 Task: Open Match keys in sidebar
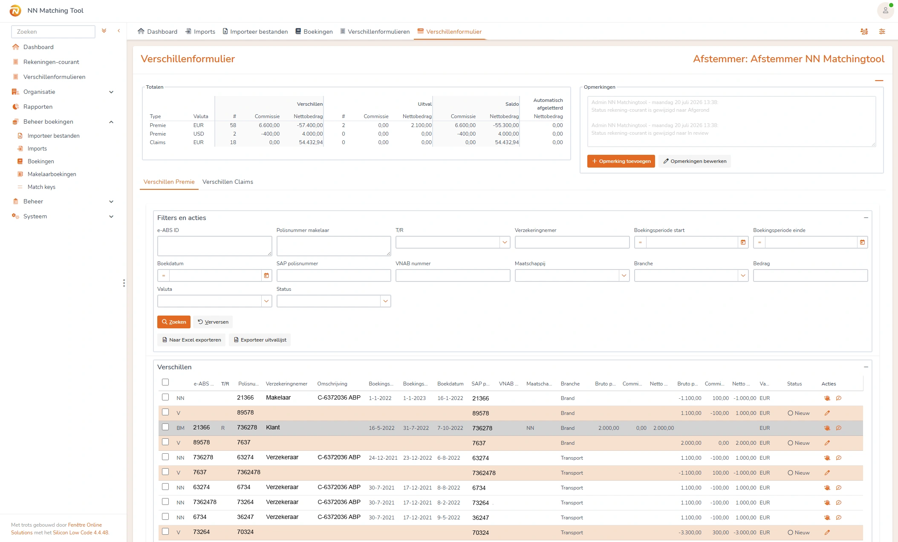click(x=41, y=187)
